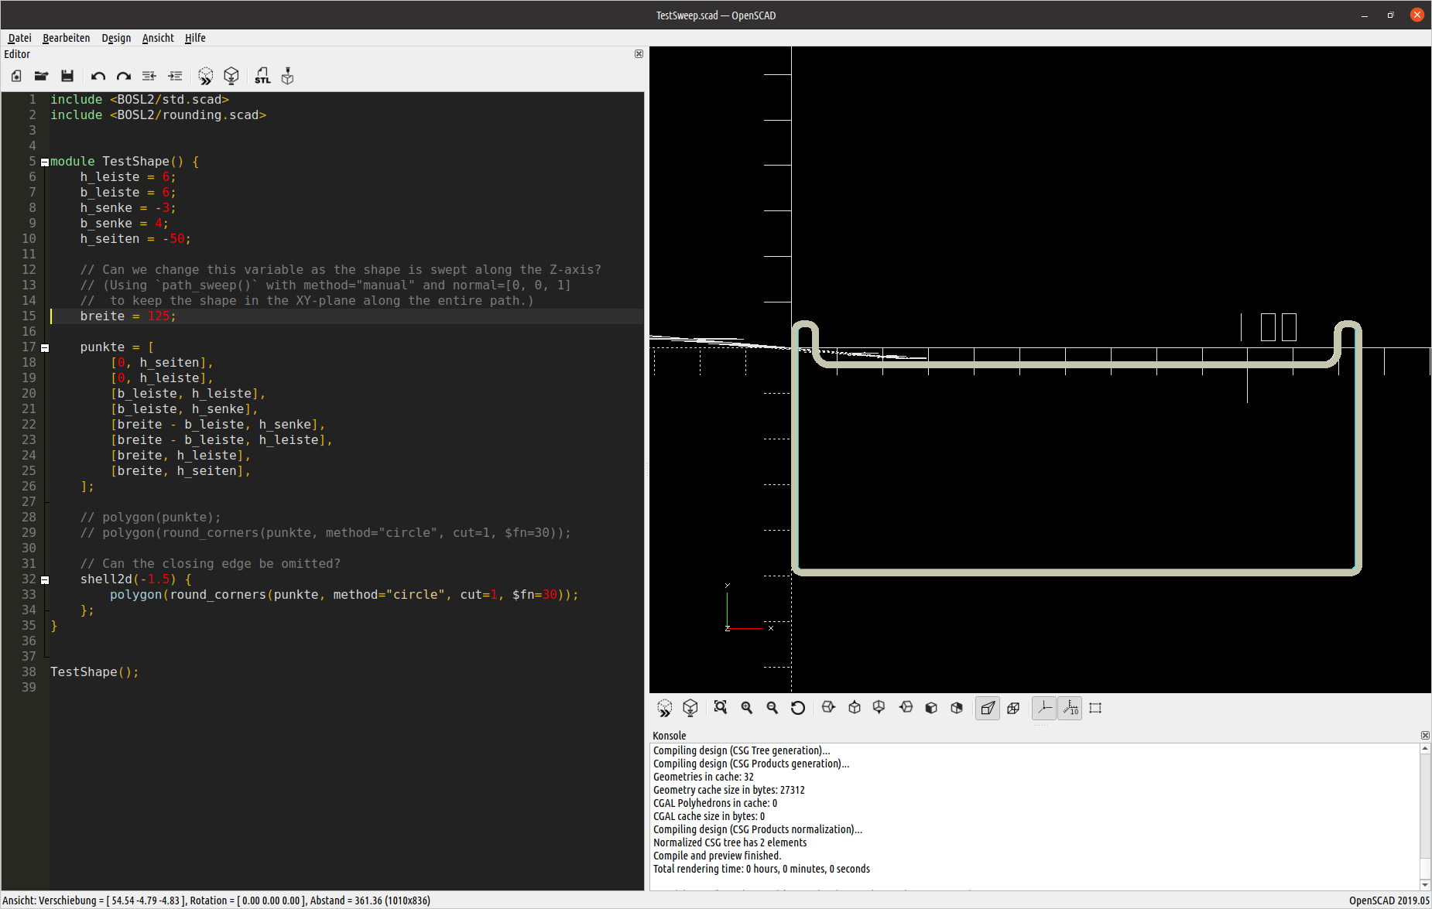Click View All icon in viewport toolbar

click(x=721, y=708)
